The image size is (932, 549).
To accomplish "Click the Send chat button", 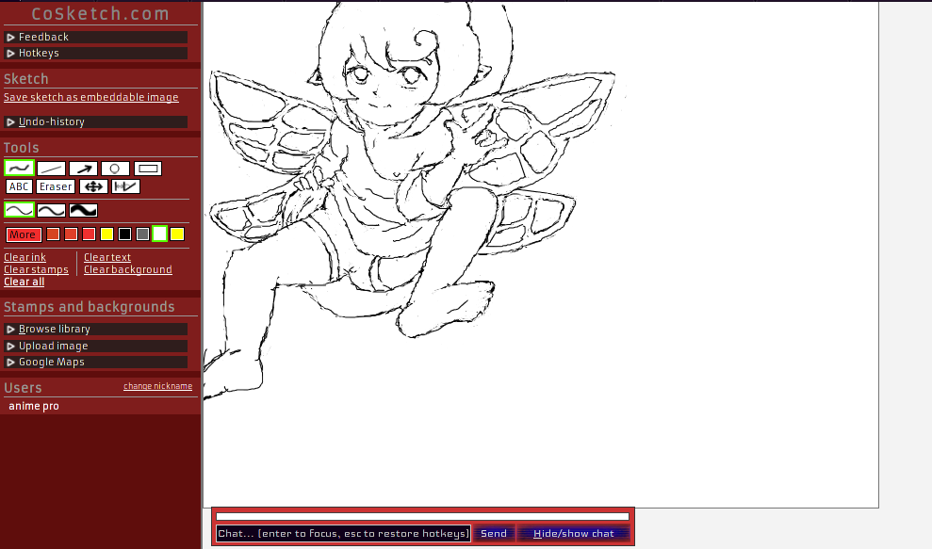I will tap(494, 534).
